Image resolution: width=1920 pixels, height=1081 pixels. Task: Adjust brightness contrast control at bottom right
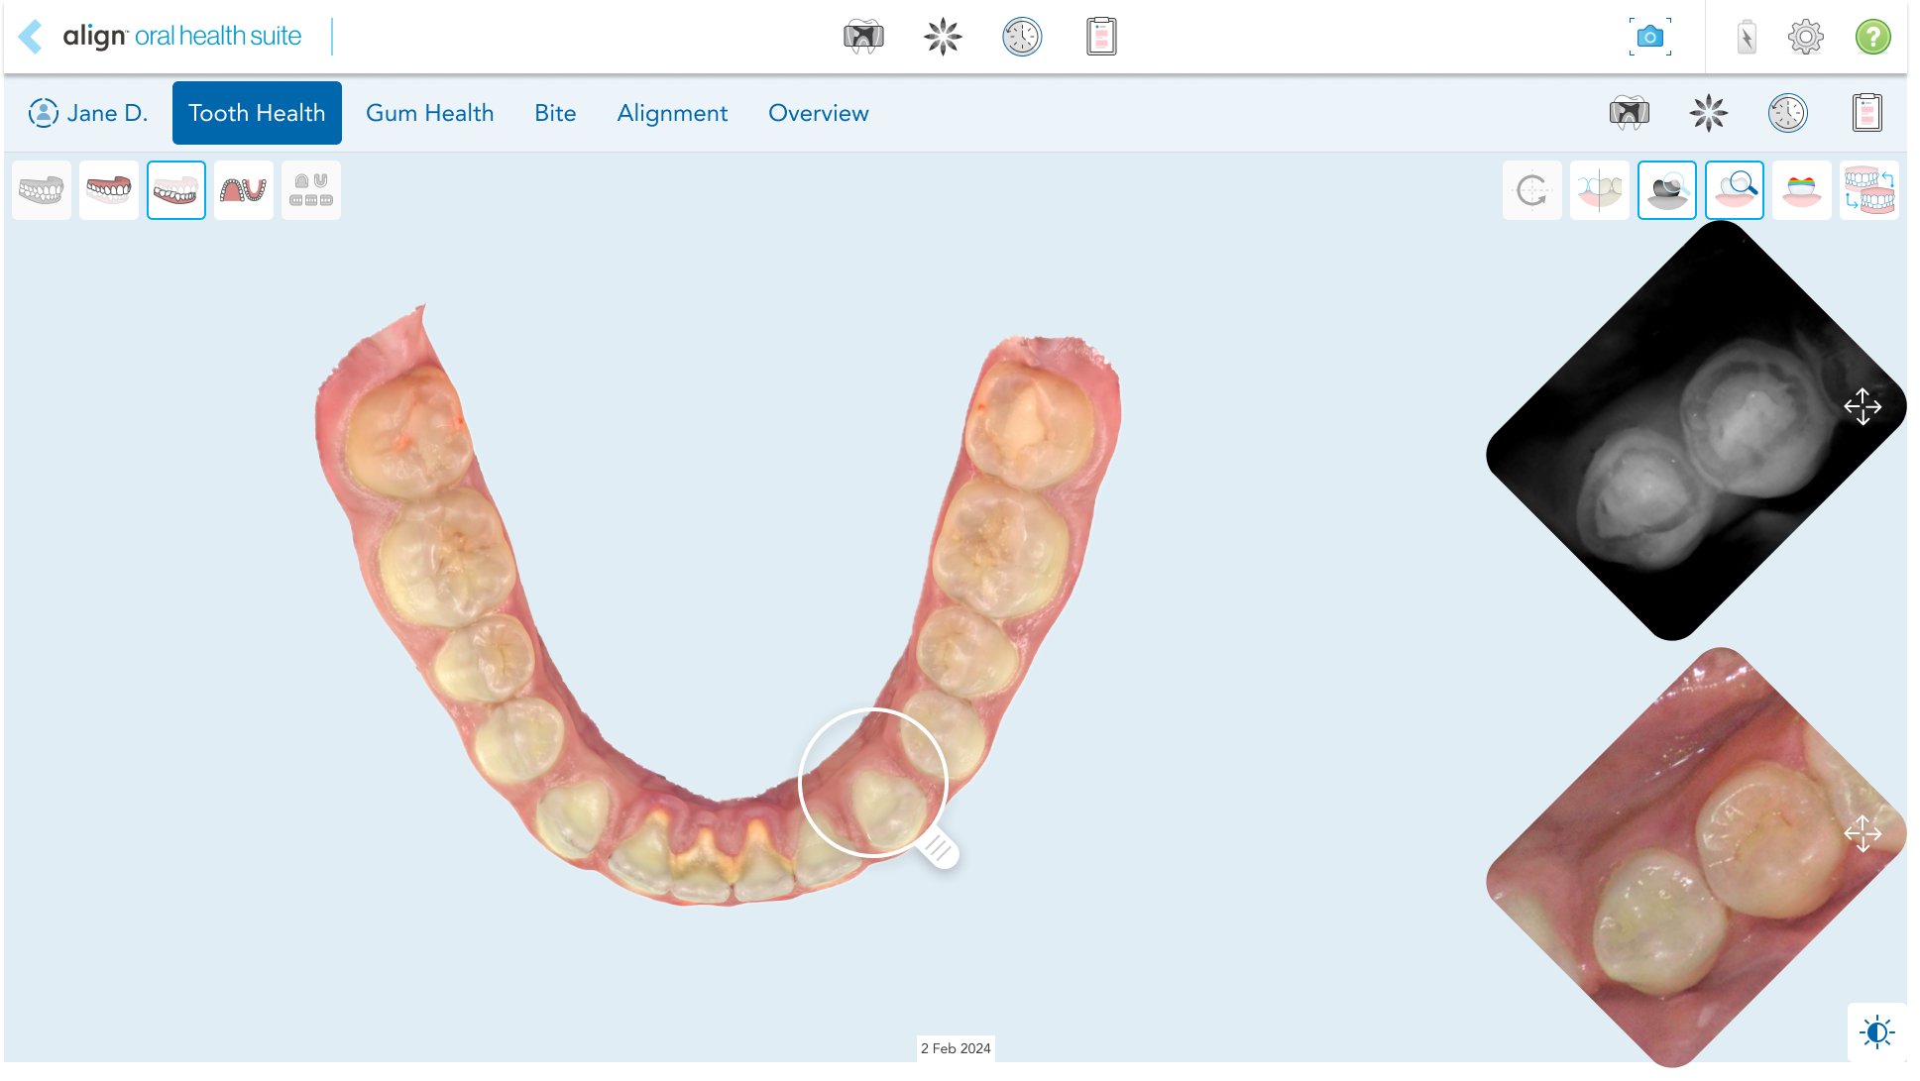(x=1876, y=1031)
